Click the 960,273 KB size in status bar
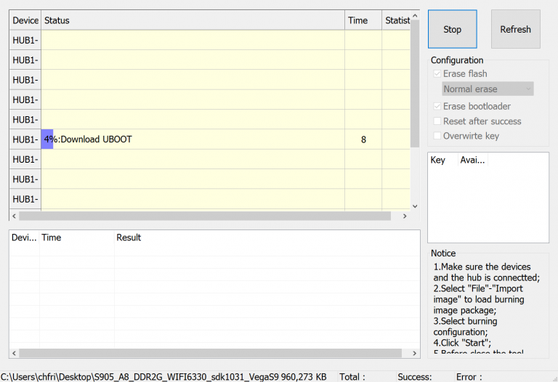 pos(304,377)
